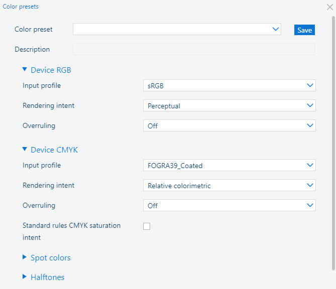
Task: Click the Spot colors triangle icon
Action: click(25, 257)
